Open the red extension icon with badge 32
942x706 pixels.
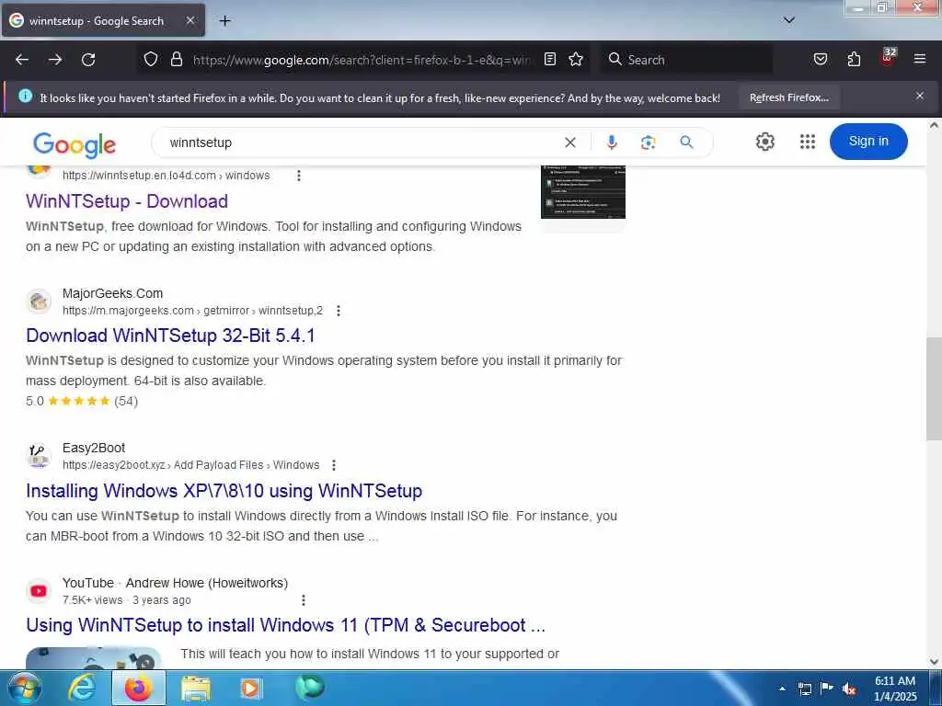888,57
